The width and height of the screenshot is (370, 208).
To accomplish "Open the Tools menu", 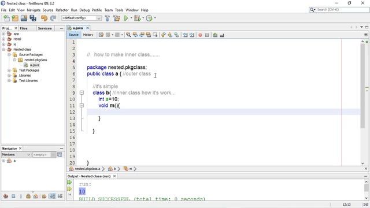I will 119,10.
